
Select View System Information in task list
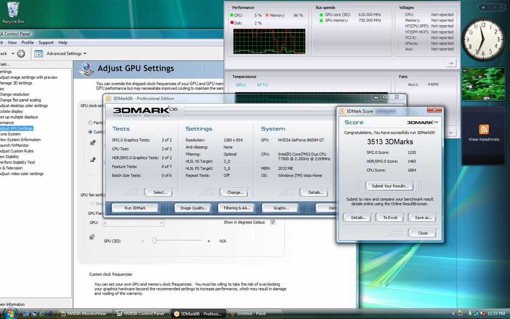click(20, 140)
